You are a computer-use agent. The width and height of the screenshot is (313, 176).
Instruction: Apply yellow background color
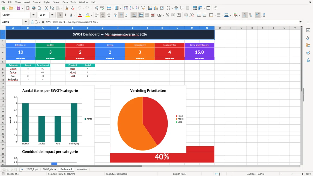click(88, 15)
